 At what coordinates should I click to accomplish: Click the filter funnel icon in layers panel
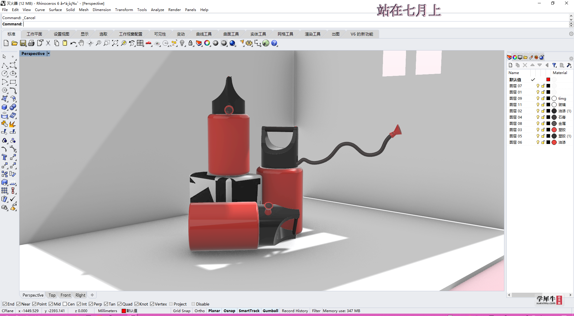tap(554, 65)
